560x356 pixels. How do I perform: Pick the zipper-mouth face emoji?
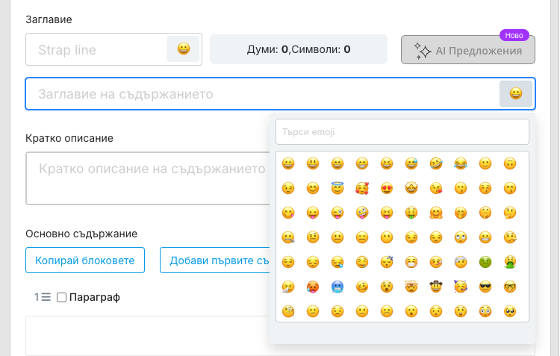[288, 237]
